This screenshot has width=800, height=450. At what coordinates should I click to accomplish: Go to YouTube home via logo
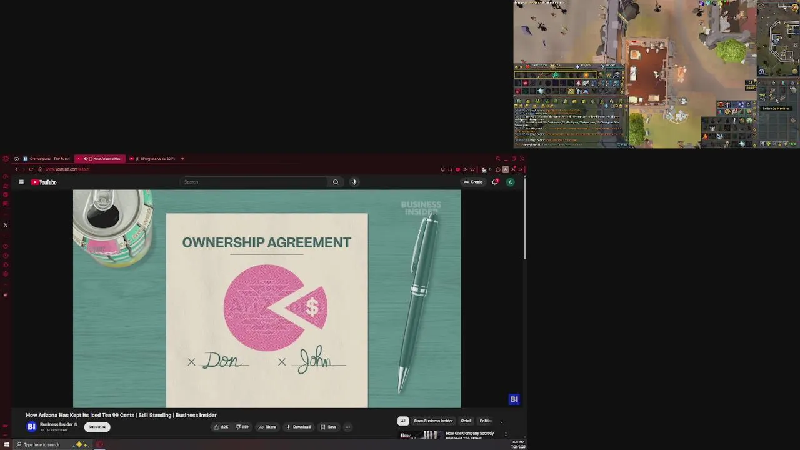44,182
